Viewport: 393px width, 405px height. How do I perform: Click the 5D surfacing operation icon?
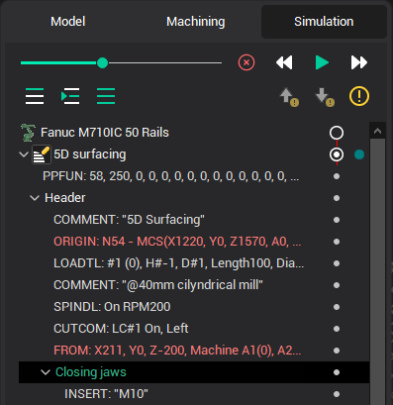42,154
